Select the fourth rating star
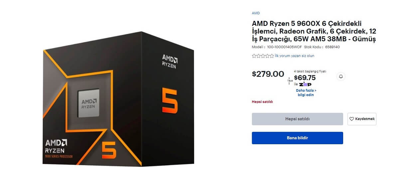 (267, 56)
